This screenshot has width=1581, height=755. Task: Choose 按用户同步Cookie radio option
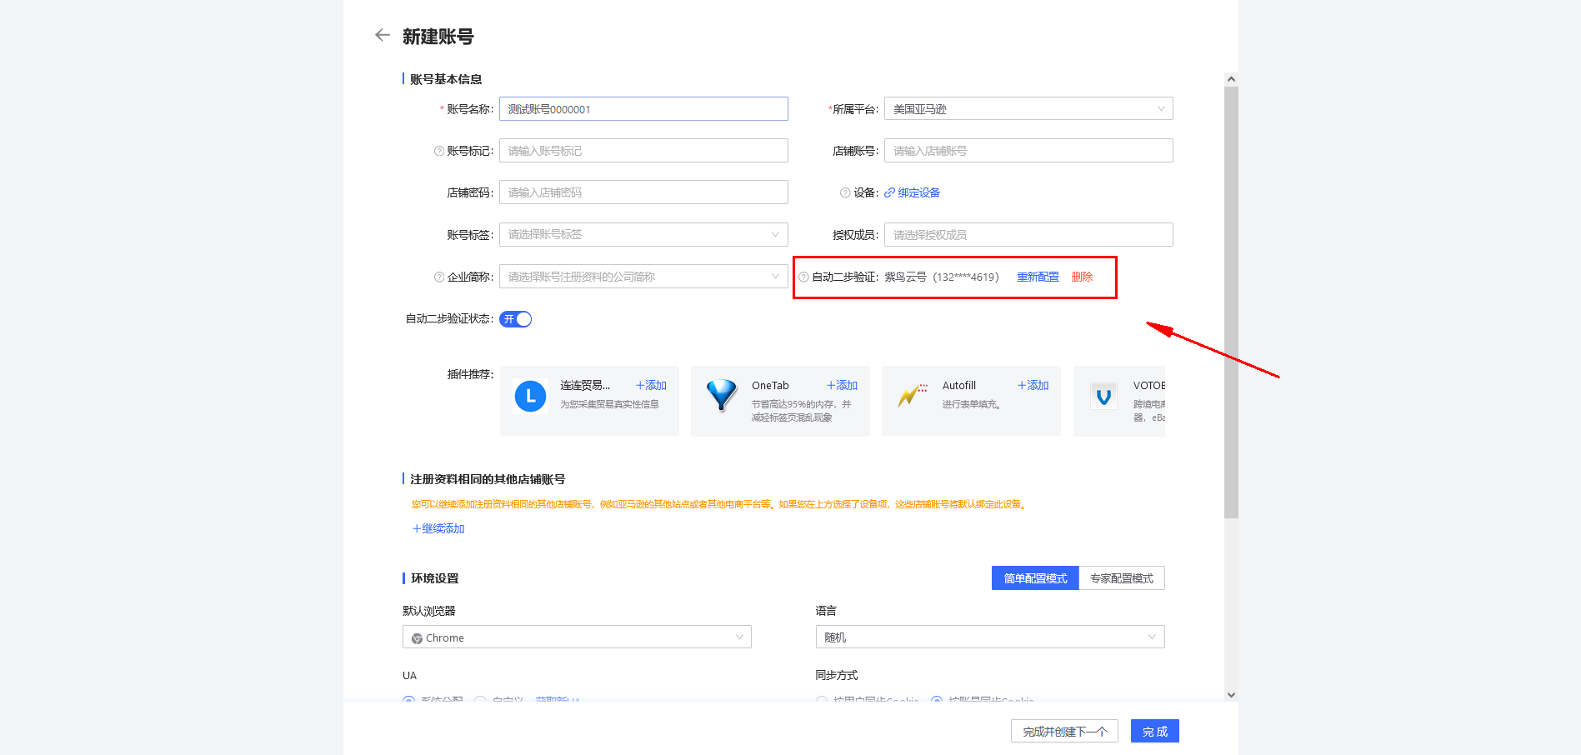click(x=823, y=702)
